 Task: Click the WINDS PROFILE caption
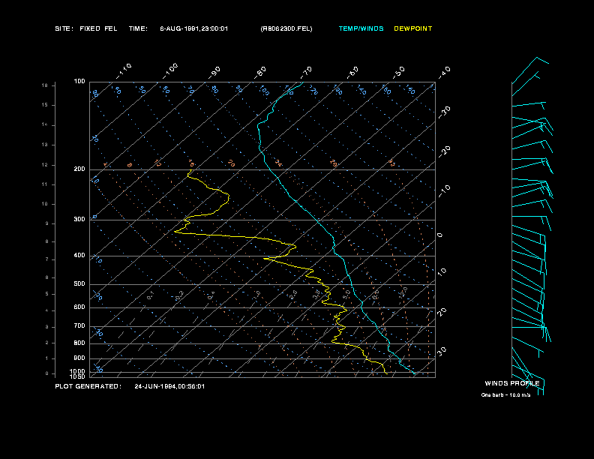[512, 383]
